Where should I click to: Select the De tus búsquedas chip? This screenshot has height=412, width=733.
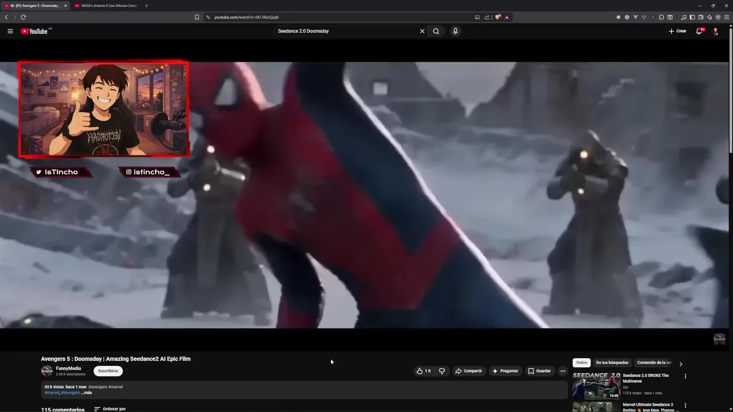(x=612, y=362)
